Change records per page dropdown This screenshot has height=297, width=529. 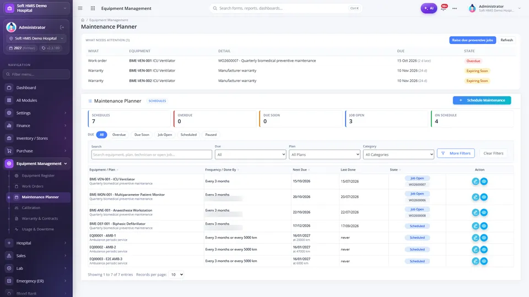coord(176,274)
